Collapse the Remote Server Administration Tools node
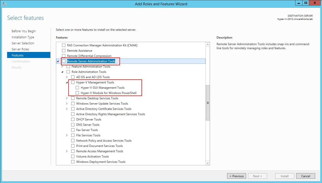The image size is (322, 183). [x=58, y=61]
